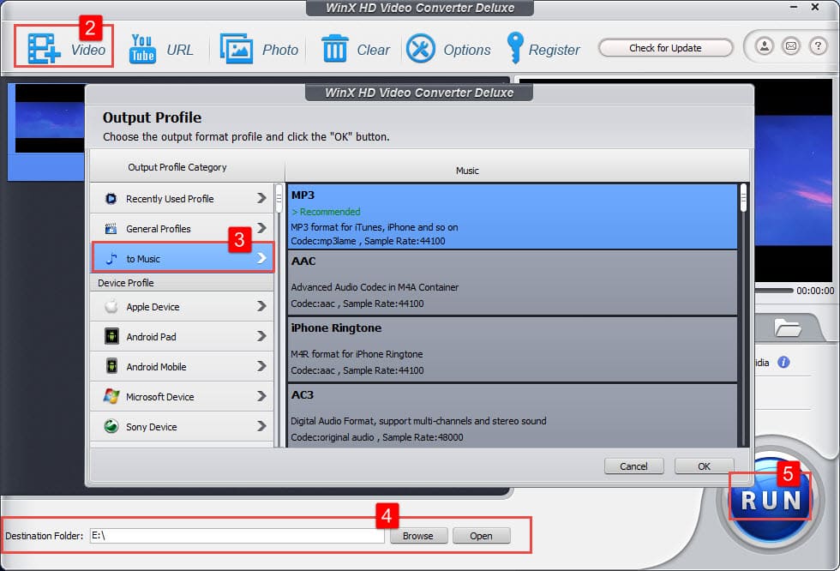The height and width of the screenshot is (571, 840).
Task: Click the blue info icon
Action: coord(783,363)
